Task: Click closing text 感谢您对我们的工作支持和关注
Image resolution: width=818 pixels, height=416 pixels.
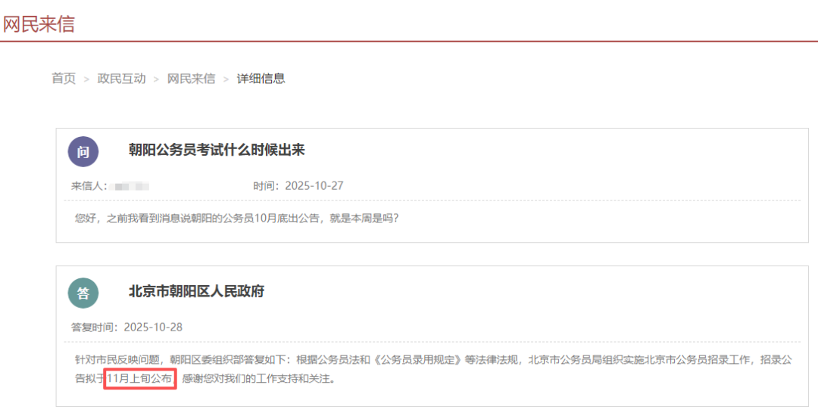Action: tap(258, 378)
